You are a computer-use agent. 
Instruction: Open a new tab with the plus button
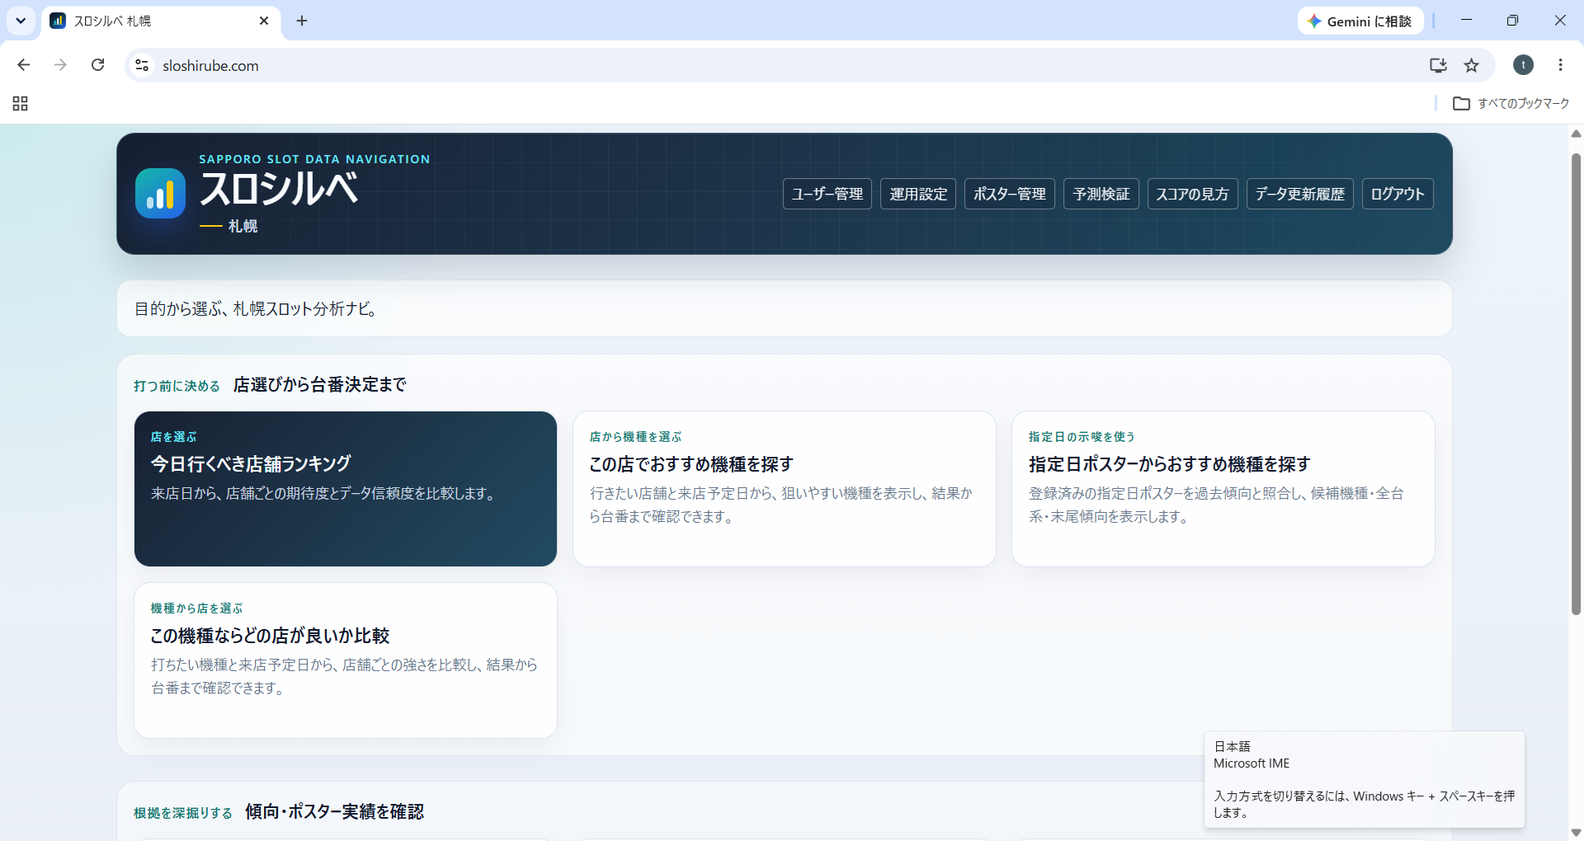coord(302,21)
